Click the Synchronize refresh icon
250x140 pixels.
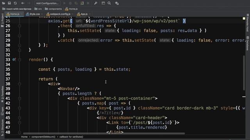tap(15, 3)
